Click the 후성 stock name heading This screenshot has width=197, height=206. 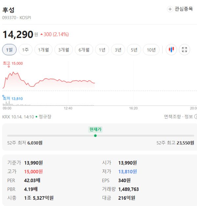pos(9,10)
